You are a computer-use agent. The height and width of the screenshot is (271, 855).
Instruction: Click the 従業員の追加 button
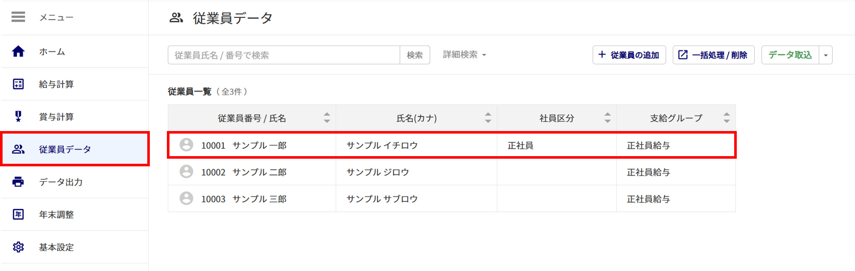pos(629,55)
